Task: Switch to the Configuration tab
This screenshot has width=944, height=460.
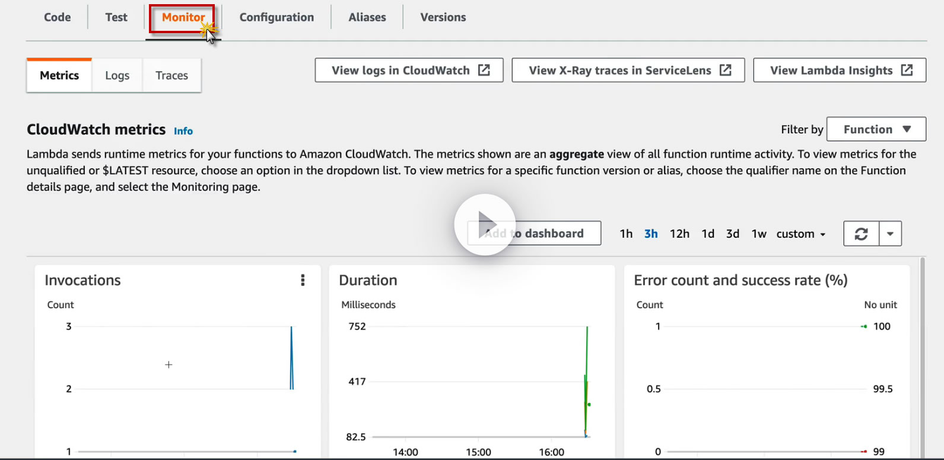Action: (x=276, y=17)
